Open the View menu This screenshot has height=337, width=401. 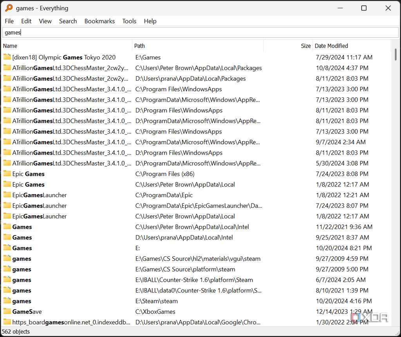coord(45,21)
